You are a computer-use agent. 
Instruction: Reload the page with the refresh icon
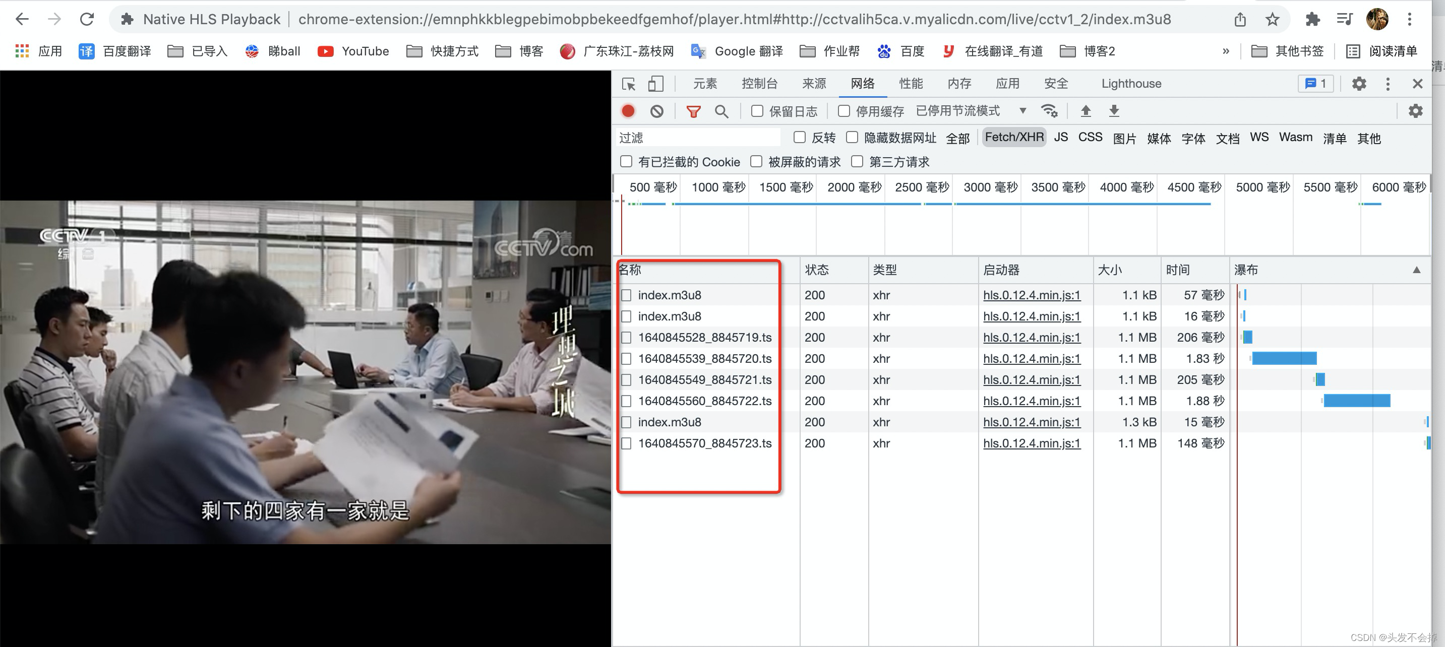click(x=87, y=19)
